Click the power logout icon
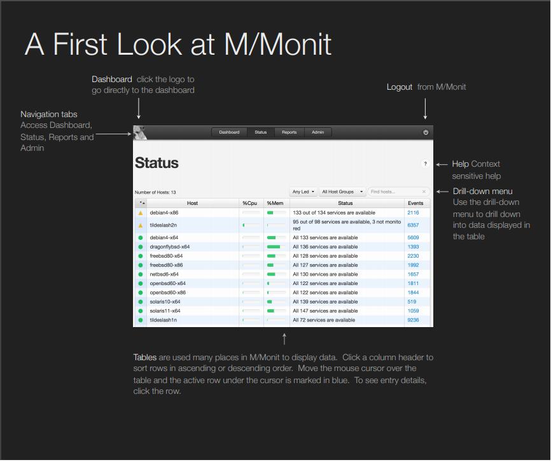551x462 pixels. coord(426,132)
